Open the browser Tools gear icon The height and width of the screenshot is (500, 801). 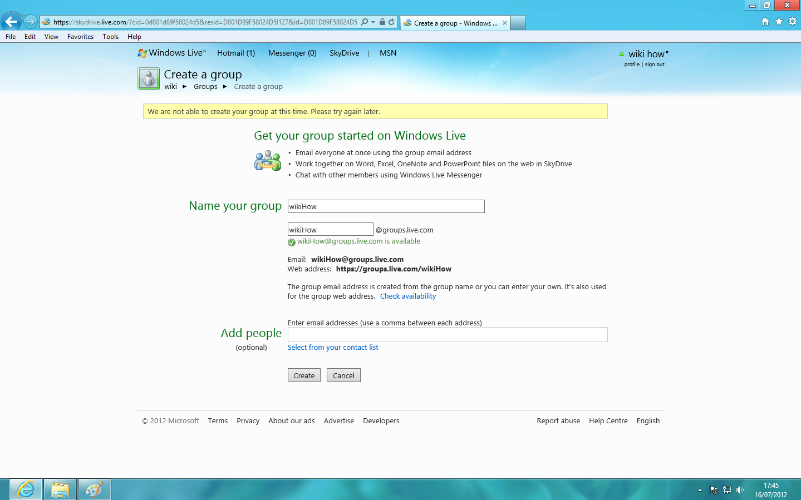coord(793,22)
